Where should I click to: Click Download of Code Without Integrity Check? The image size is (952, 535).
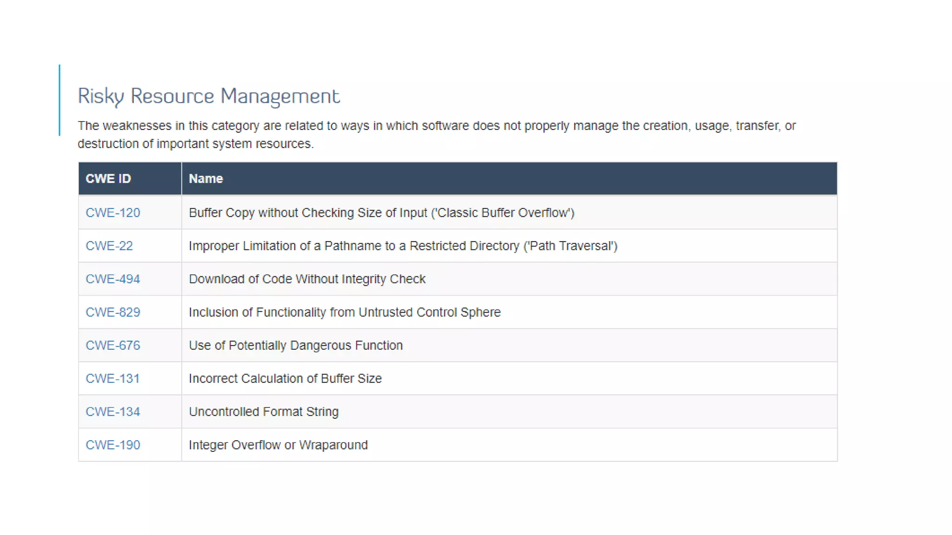pyautogui.click(x=307, y=279)
